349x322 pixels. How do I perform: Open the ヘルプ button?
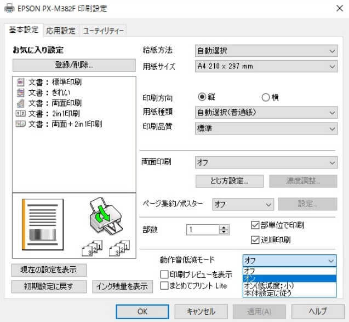[318, 312]
